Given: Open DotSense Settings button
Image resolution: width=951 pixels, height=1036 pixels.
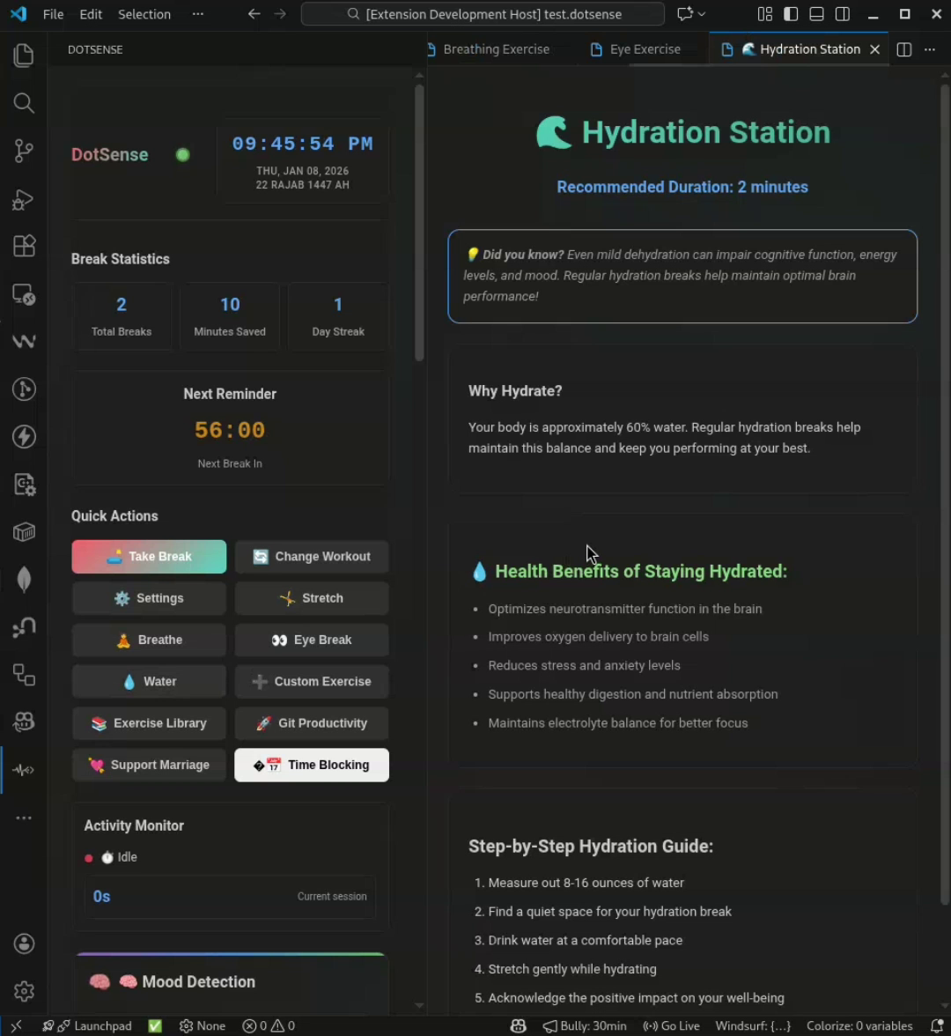Looking at the screenshot, I should pos(150,598).
